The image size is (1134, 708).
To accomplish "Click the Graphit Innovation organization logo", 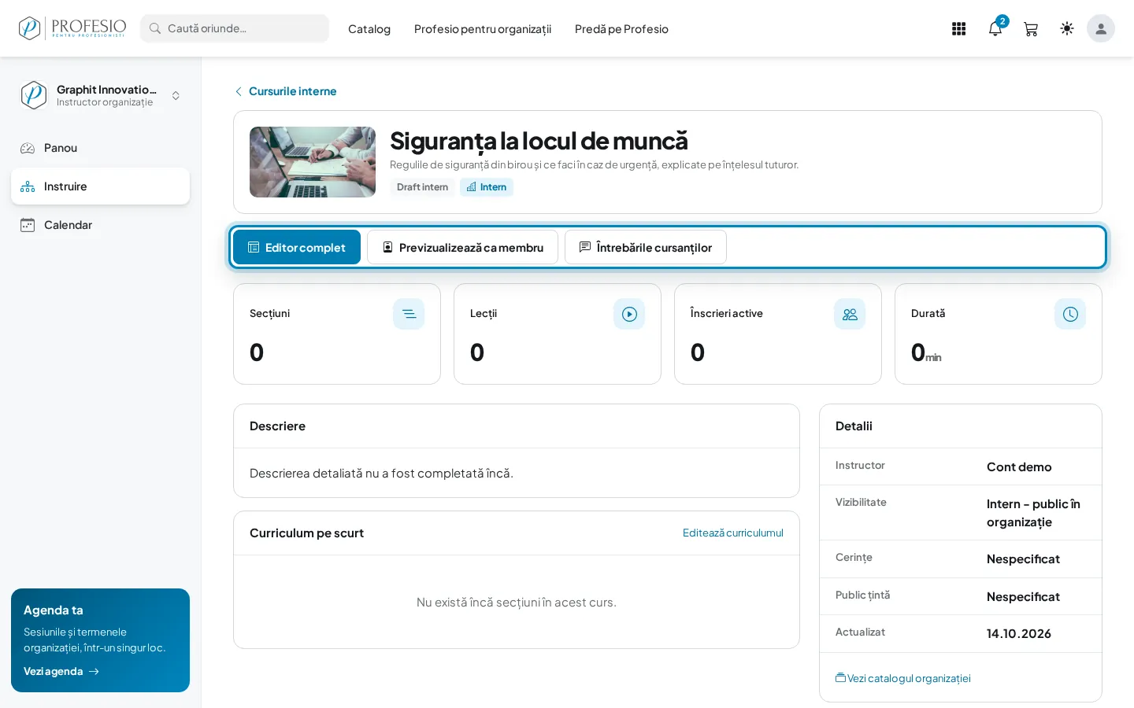I will coord(33,95).
